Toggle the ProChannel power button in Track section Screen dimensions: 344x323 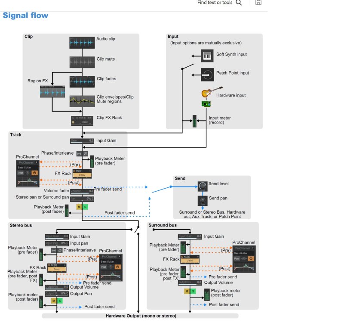34,173
